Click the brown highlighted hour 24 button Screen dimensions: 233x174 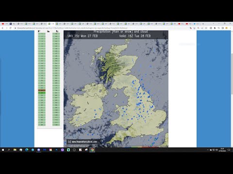click(42, 90)
